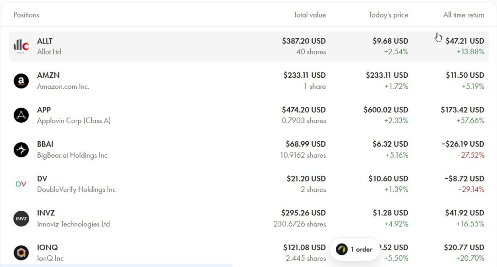Open the ALLT ticker link
This screenshot has height=267, width=497.
(x=45, y=41)
